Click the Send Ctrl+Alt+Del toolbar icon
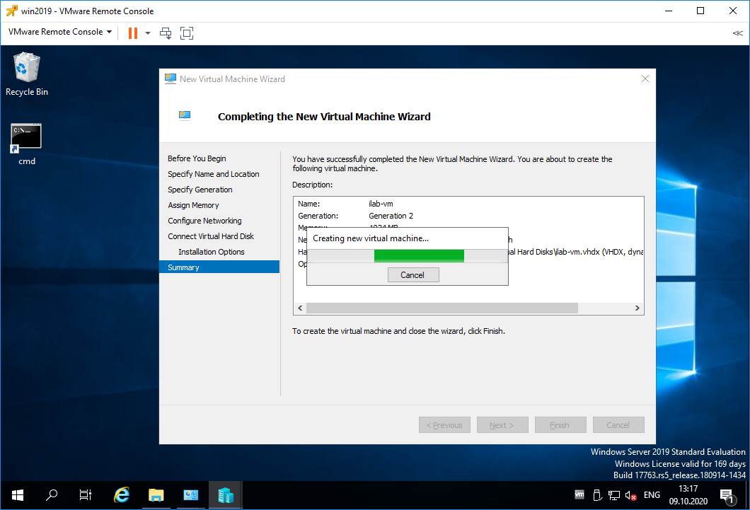 click(166, 33)
